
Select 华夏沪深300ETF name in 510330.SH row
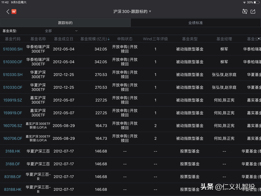click(38, 74)
